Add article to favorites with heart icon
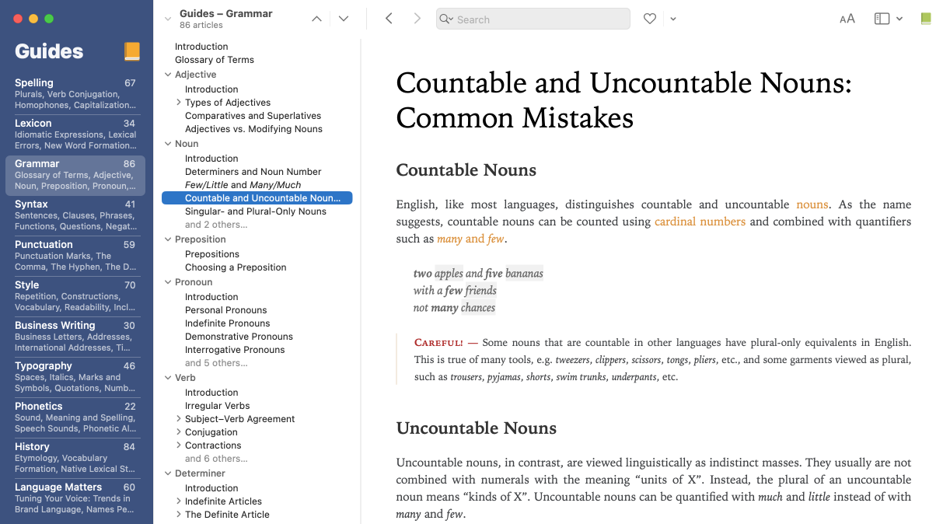This screenshot has height=524, width=943. [650, 19]
